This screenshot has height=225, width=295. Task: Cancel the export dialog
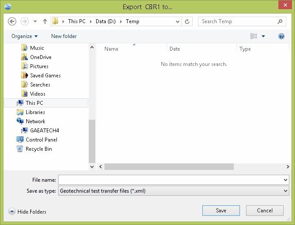pyautogui.click(x=264, y=211)
